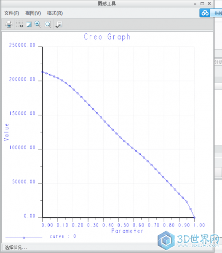222x253 pixels.
Task: Click the refit magnifier icon
Action: [x=48, y=24]
